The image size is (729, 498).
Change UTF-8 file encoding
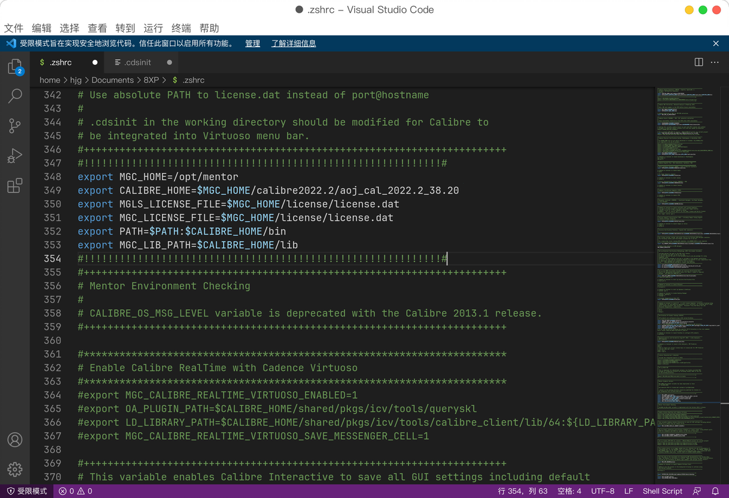tap(602, 491)
